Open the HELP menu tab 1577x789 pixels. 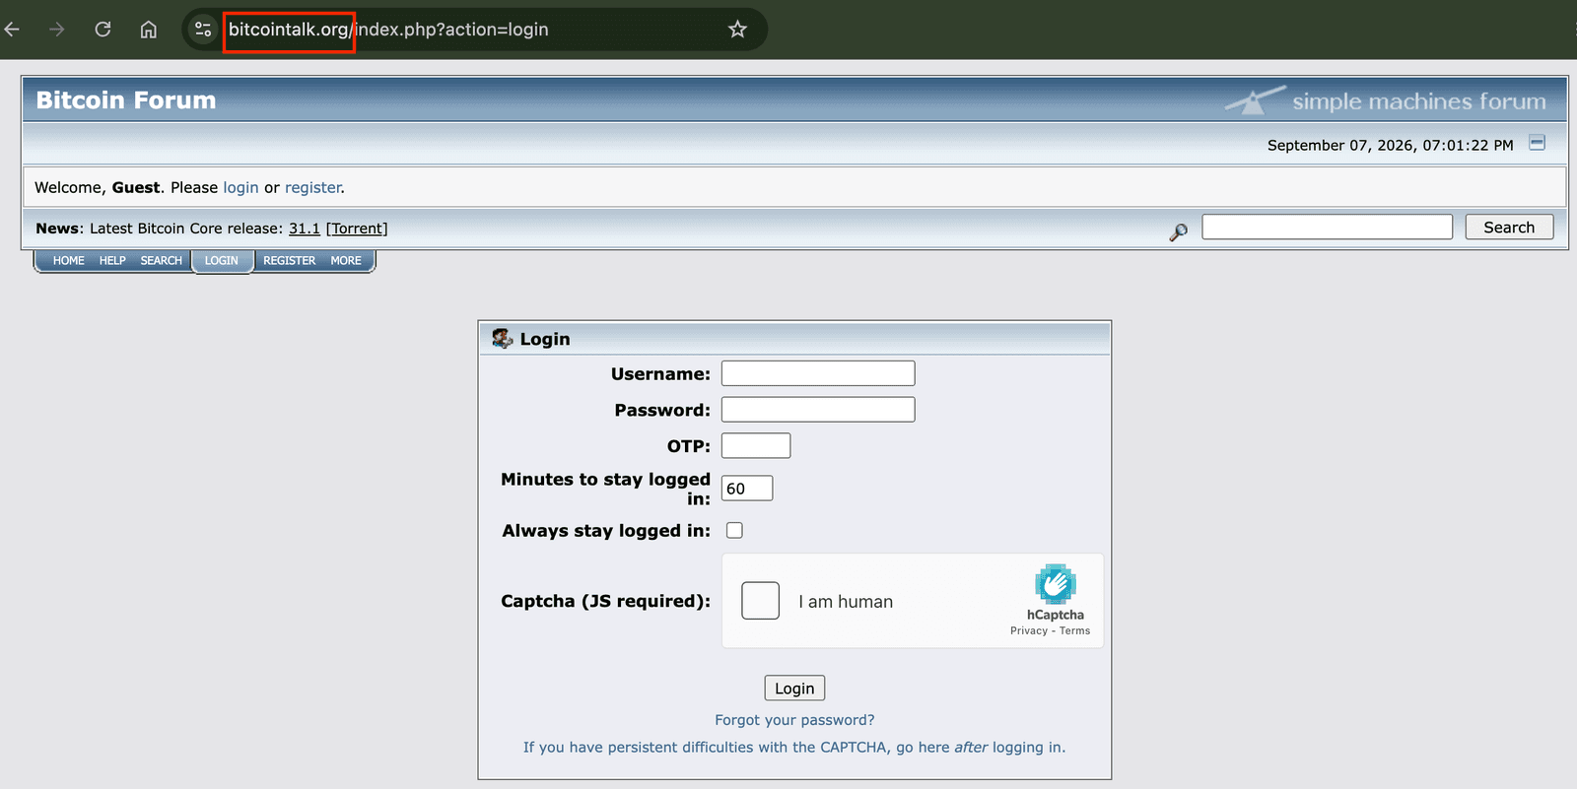point(112,261)
